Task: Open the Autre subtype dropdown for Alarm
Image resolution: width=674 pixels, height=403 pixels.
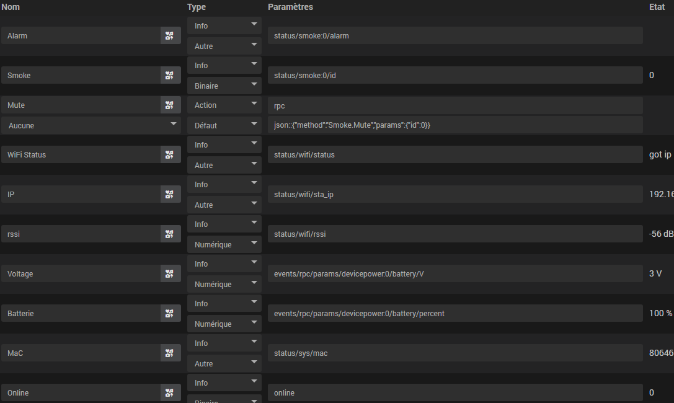Action: [x=224, y=46]
